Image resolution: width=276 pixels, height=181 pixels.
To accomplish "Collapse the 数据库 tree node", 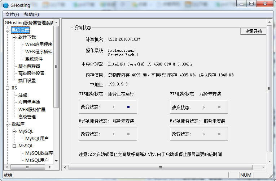I will pos(7,124).
